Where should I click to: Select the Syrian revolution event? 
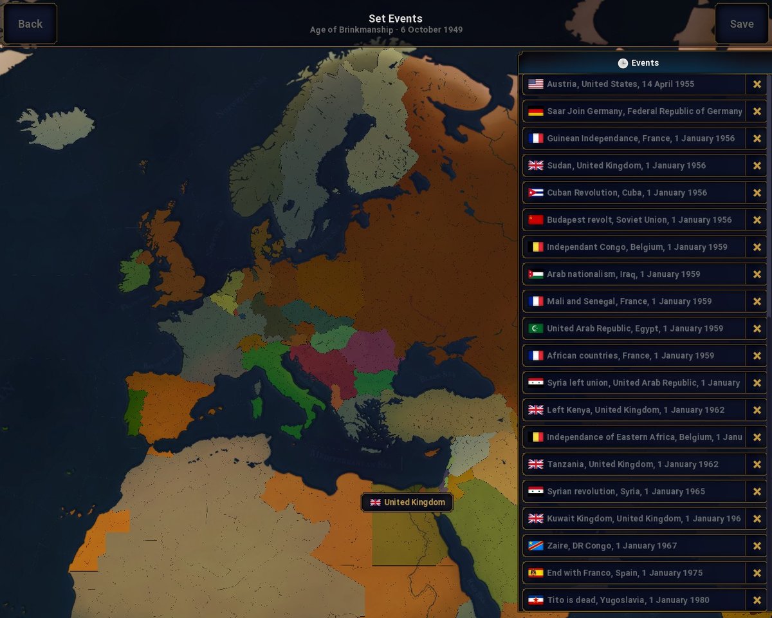tap(634, 491)
